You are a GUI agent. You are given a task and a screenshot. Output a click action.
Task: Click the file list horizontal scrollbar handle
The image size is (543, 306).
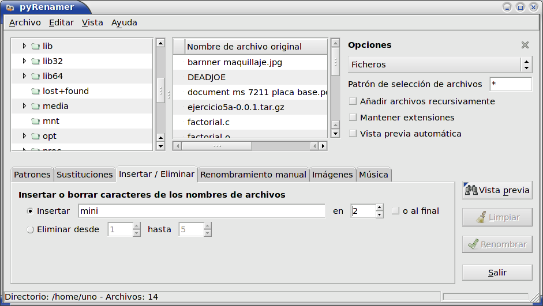tap(217, 146)
